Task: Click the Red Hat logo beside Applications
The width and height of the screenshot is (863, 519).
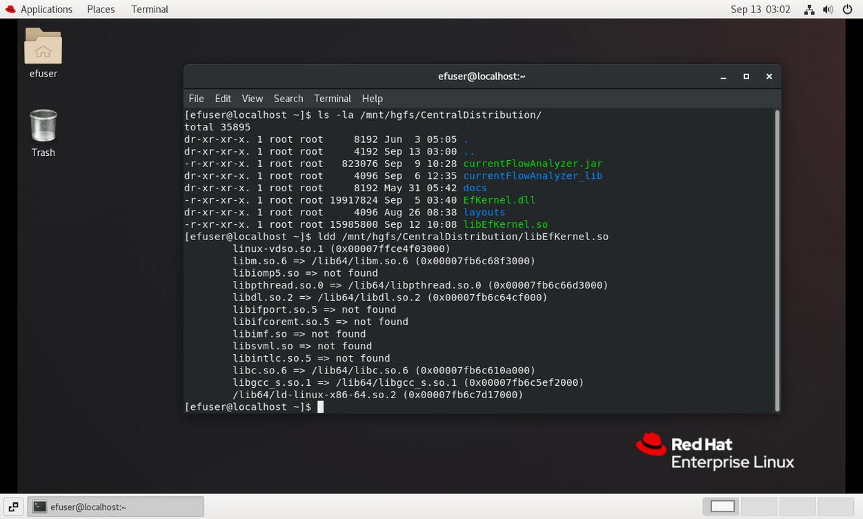Action: pyautogui.click(x=10, y=10)
